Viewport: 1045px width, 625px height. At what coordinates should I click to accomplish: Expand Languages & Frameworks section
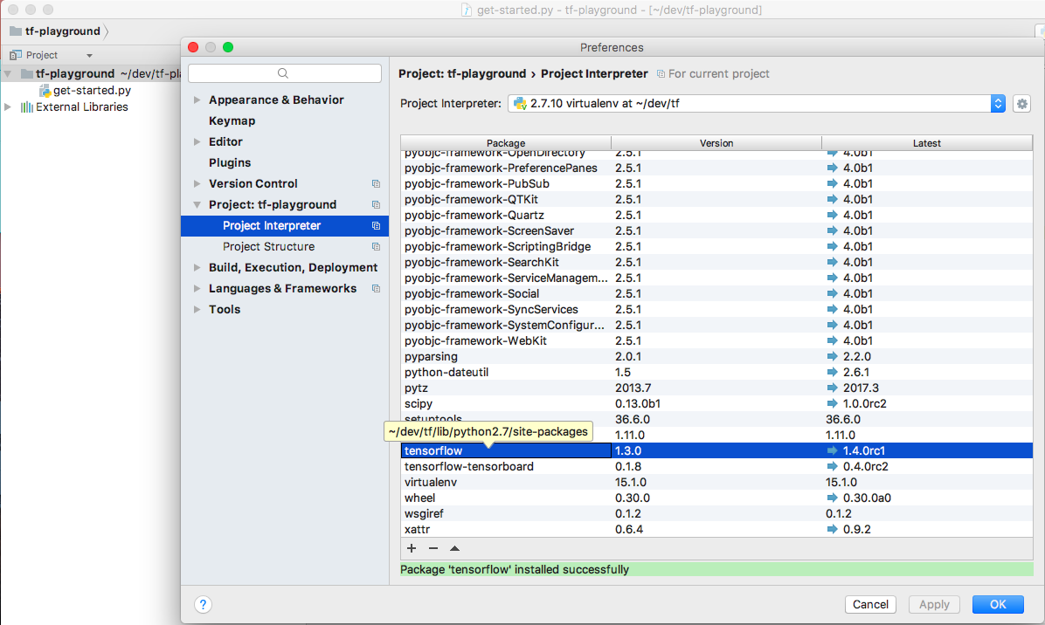(x=197, y=288)
